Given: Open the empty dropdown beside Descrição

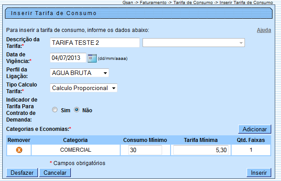Looking at the screenshot, I should pyautogui.click(x=194, y=43).
